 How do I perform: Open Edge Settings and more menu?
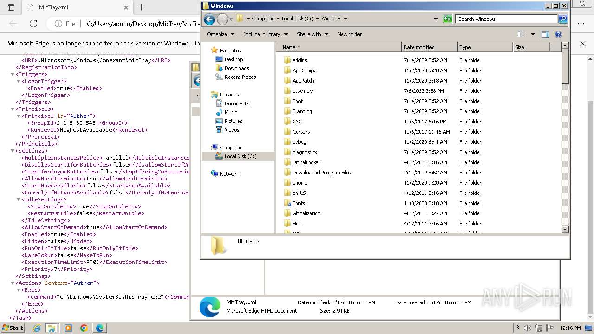point(581,24)
